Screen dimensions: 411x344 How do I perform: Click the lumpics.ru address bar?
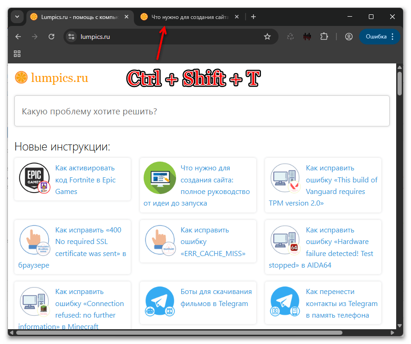point(171,37)
